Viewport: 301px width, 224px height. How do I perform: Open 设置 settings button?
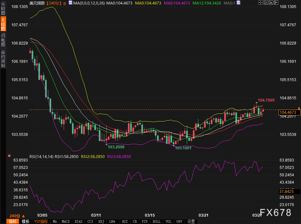tap(191, 221)
